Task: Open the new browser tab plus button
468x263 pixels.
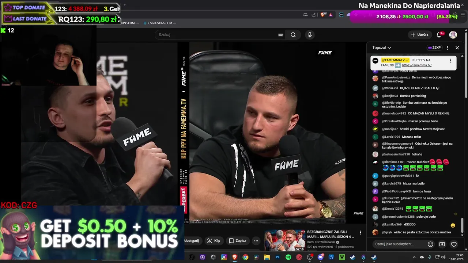Action: (x=125, y=5)
